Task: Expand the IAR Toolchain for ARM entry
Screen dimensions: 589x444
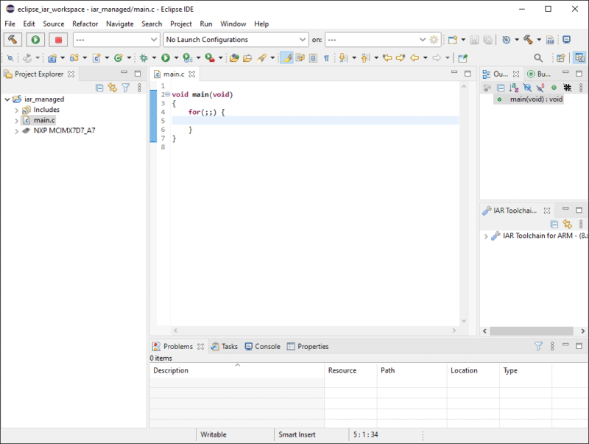Action: 485,237
